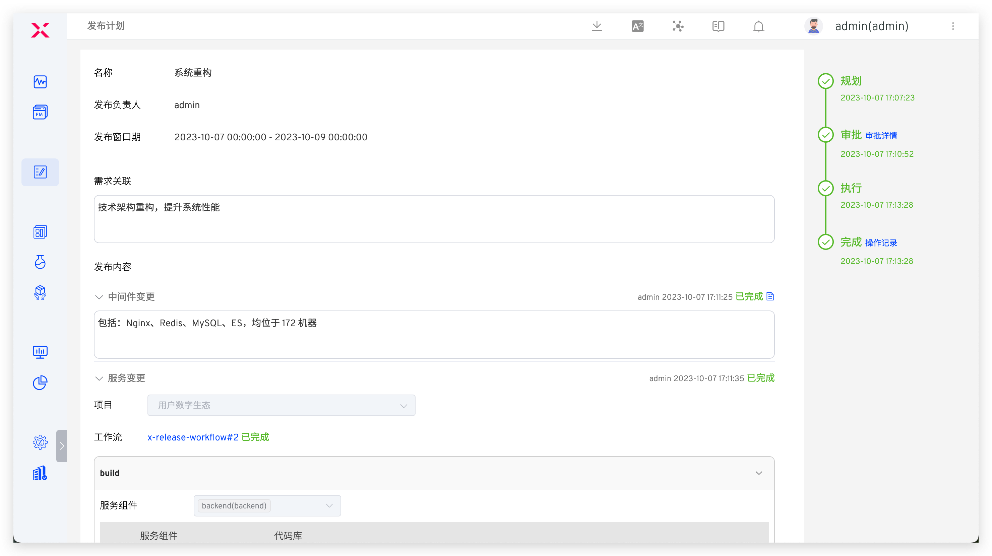Open the language translation icon
Image resolution: width=992 pixels, height=556 pixels.
[x=637, y=26]
